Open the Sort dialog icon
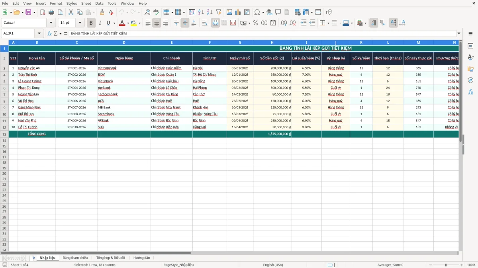 192,12
